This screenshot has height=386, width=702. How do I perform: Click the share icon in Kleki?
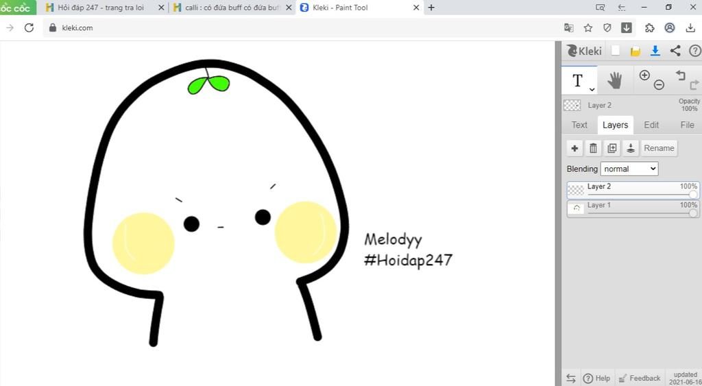click(675, 51)
